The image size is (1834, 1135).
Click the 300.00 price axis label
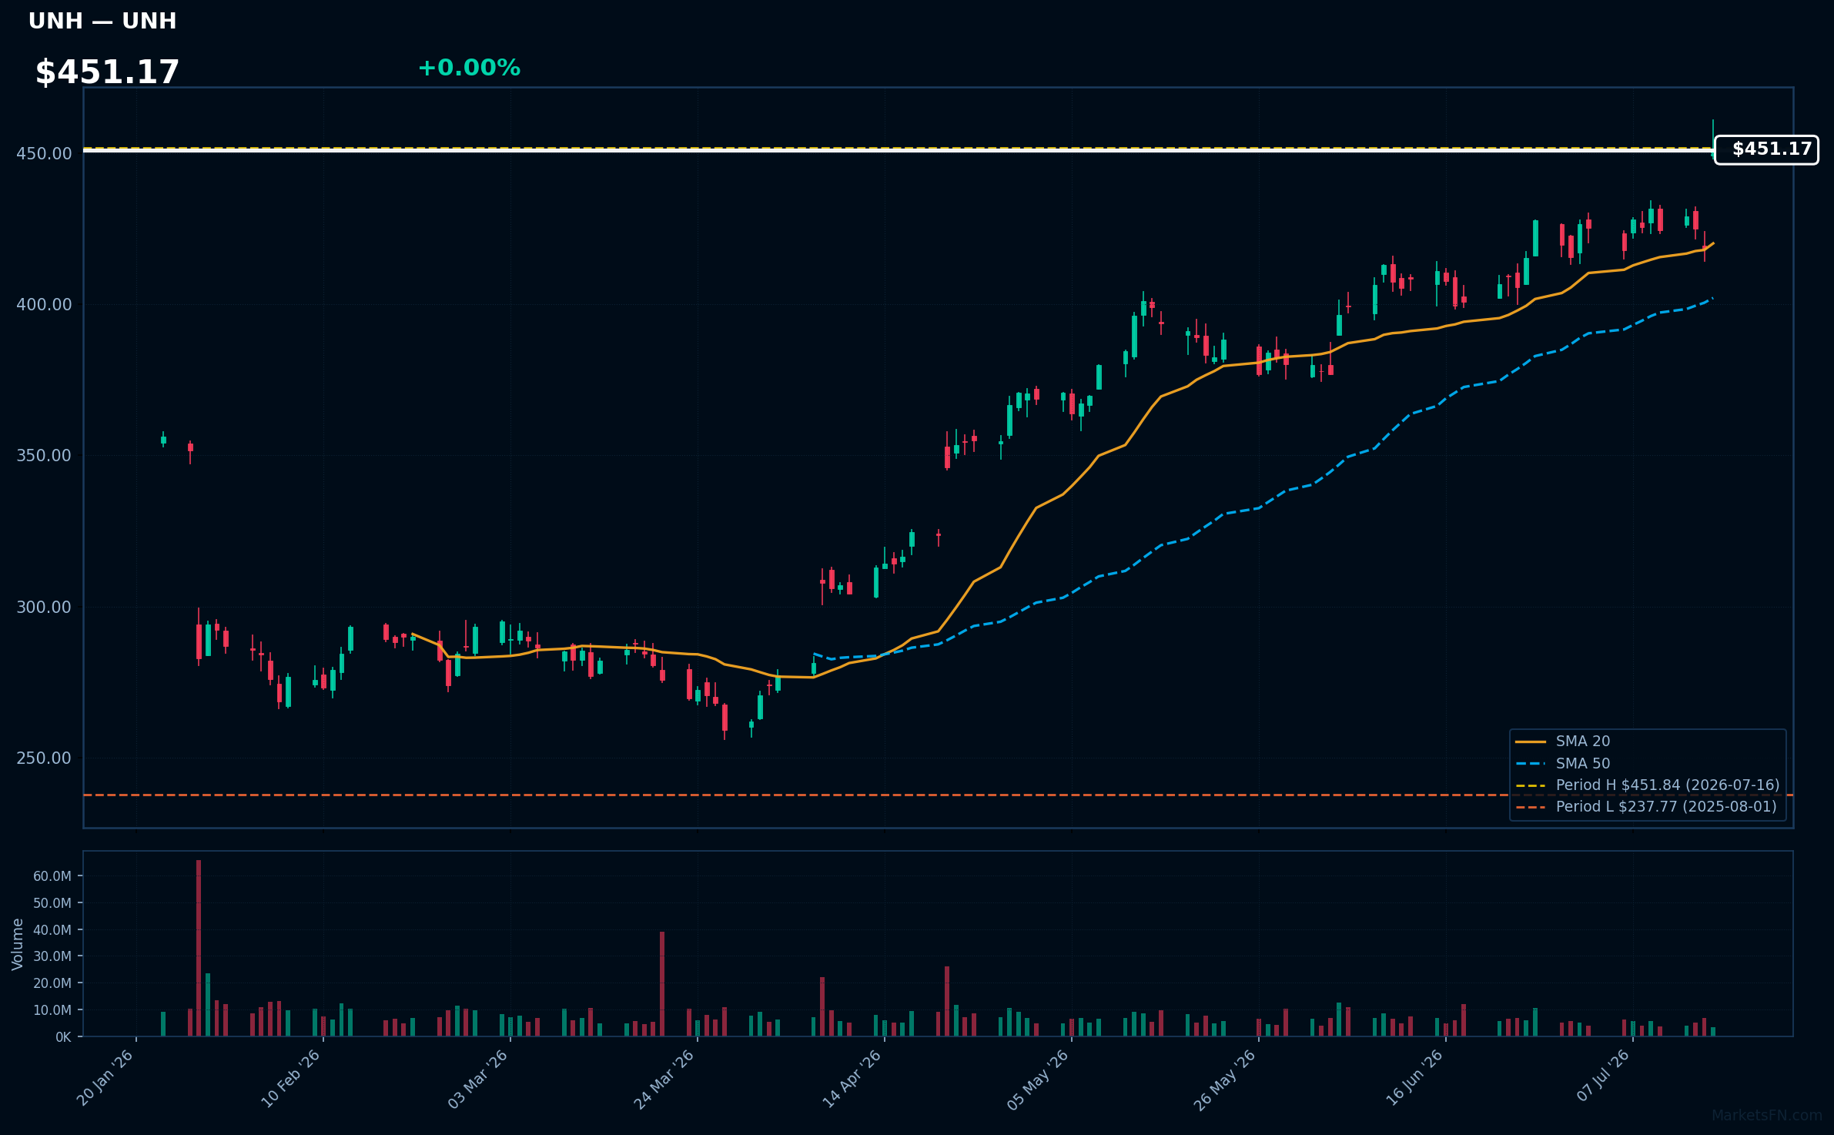pos(44,608)
